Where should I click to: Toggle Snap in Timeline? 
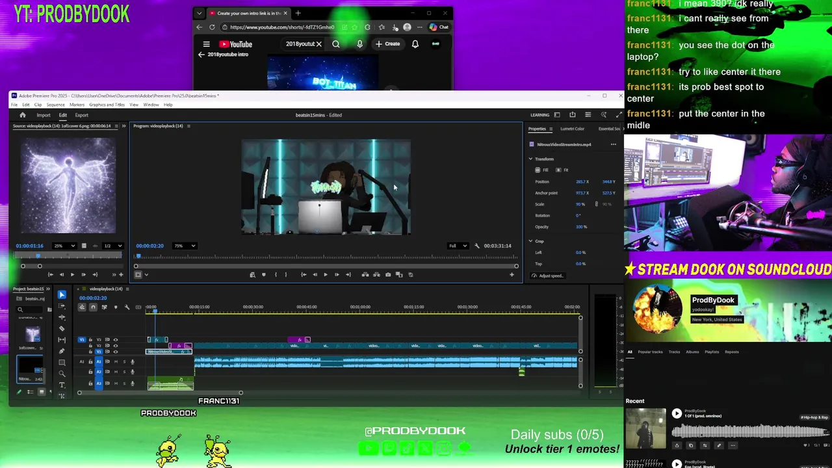[93, 307]
